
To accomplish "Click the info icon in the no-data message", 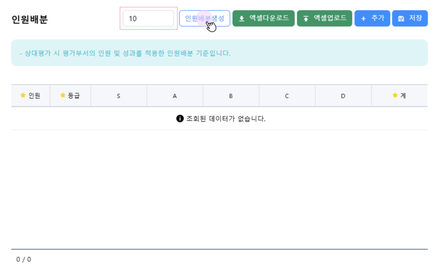I will [x=180, y=118].
